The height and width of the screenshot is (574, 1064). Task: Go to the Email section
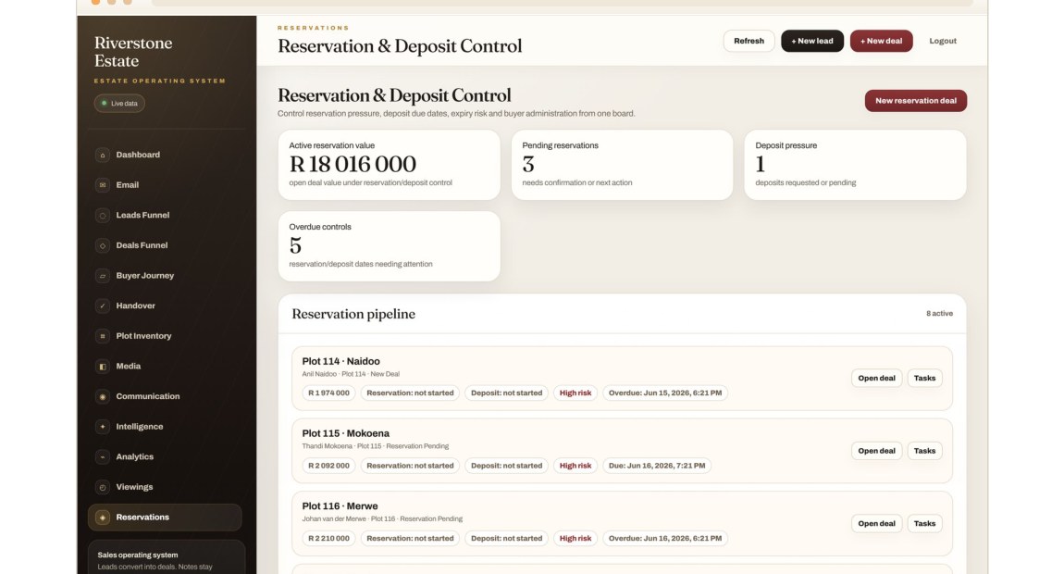[x=165, y=185]
